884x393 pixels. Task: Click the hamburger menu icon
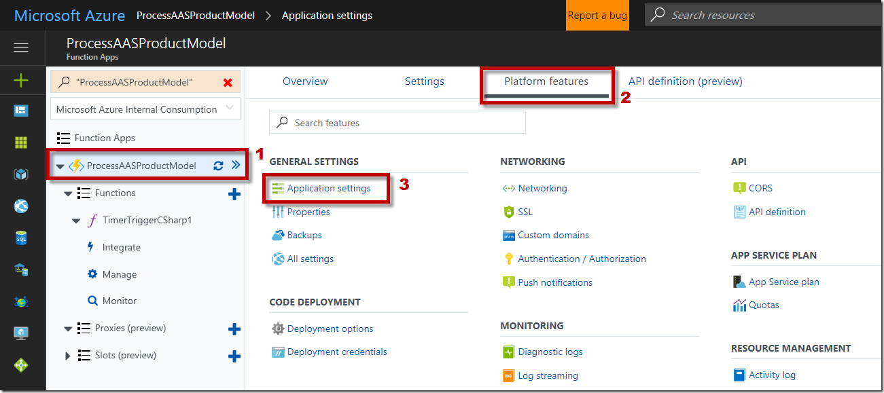point(21,48)
